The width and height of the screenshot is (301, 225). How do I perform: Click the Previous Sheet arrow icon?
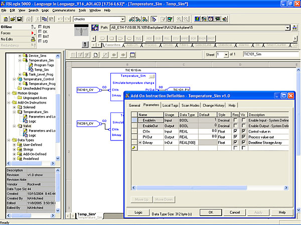(x=114, y=55)
